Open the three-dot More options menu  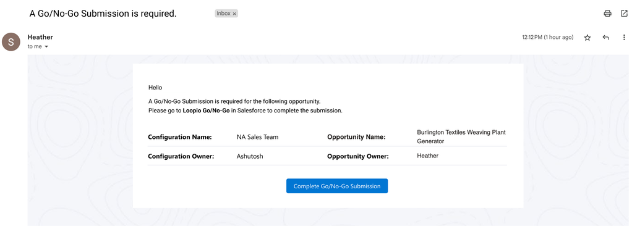pyautogui.click(x=625, y=38)
